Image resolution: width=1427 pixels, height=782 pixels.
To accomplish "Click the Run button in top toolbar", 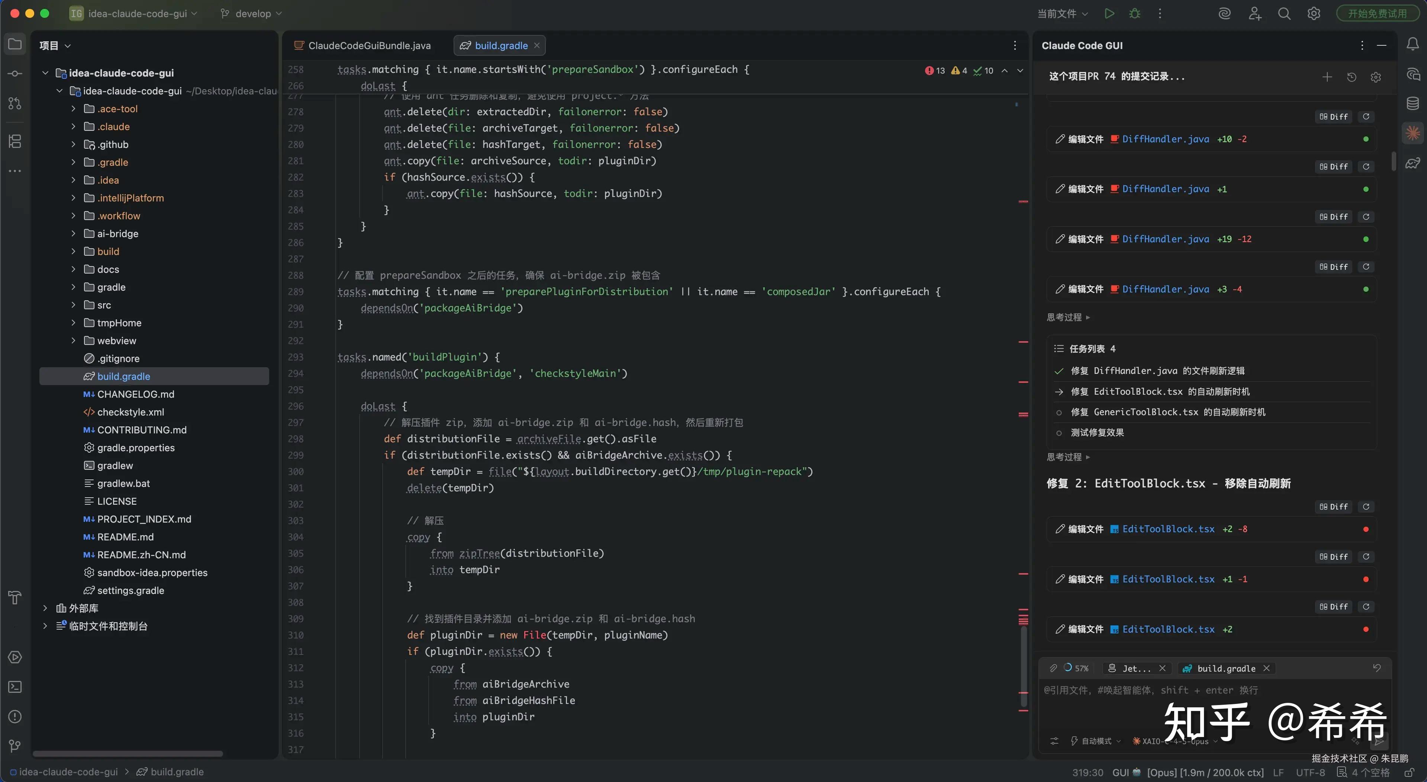I will [1109, 13].
